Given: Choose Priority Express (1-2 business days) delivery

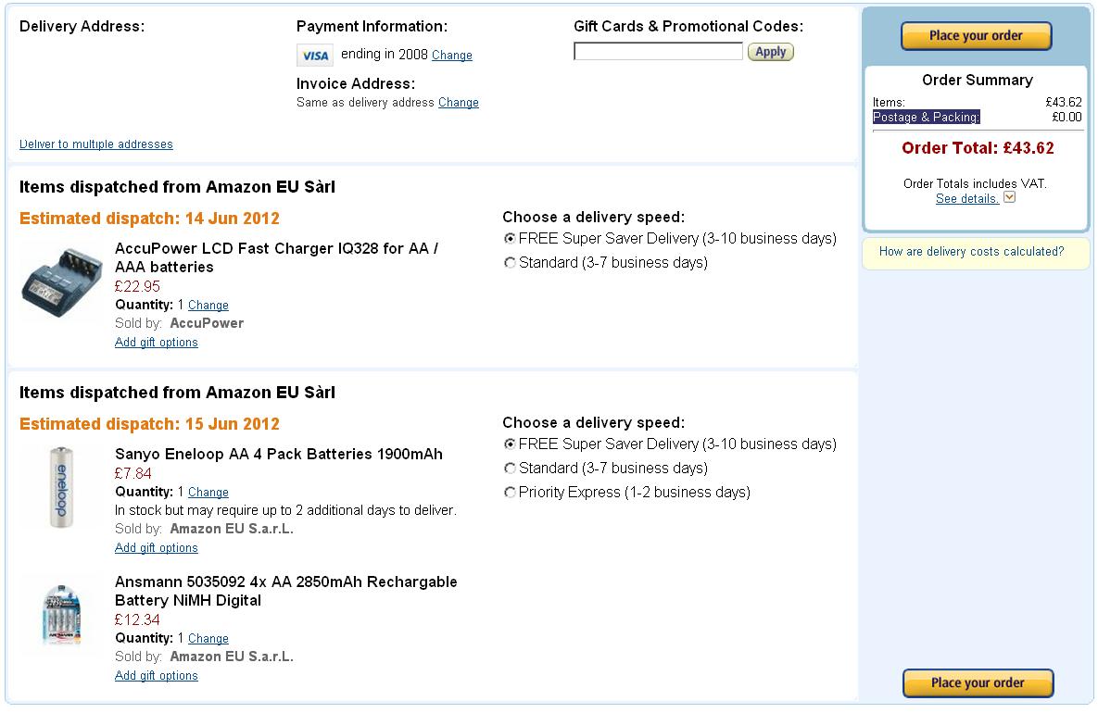Looking at the screenshot, I should pos(510,492).
